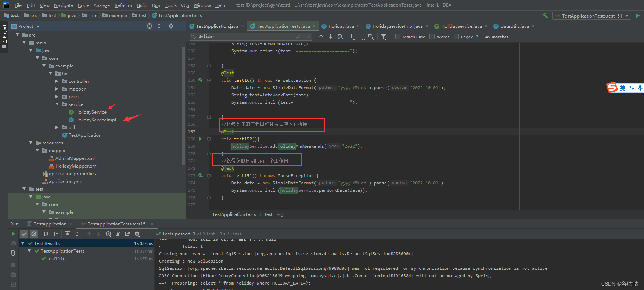
Task: Click Project panel vertical scrollbar
Action: tap(183, 106)
